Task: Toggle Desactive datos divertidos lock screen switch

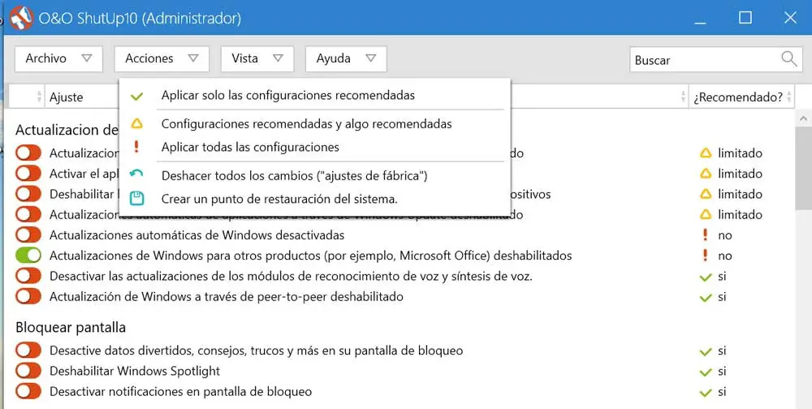Action: (28, 351)
